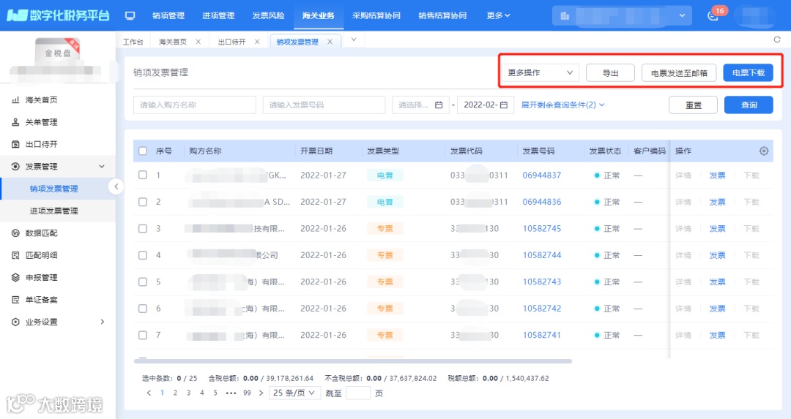Open the 发票风险 top menu
The width and height of the screenshot is (791, 419).
tap(268, 15)
